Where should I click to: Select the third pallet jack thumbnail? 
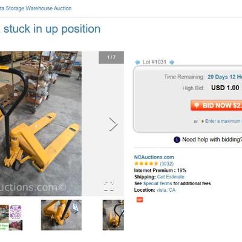pyautogui.click(x=113, y=215)
